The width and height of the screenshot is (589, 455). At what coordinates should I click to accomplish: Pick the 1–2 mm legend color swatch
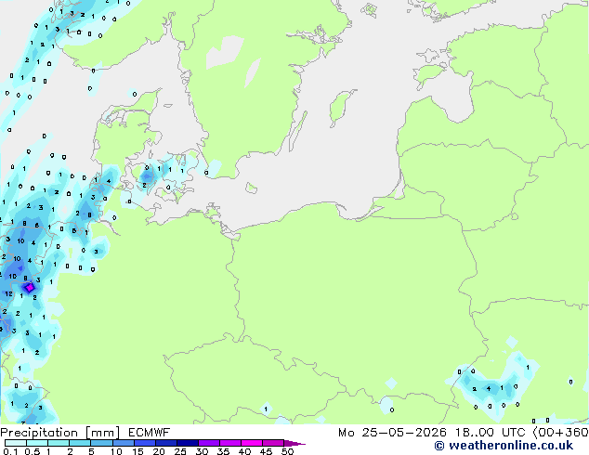click(x=59, y=443)
